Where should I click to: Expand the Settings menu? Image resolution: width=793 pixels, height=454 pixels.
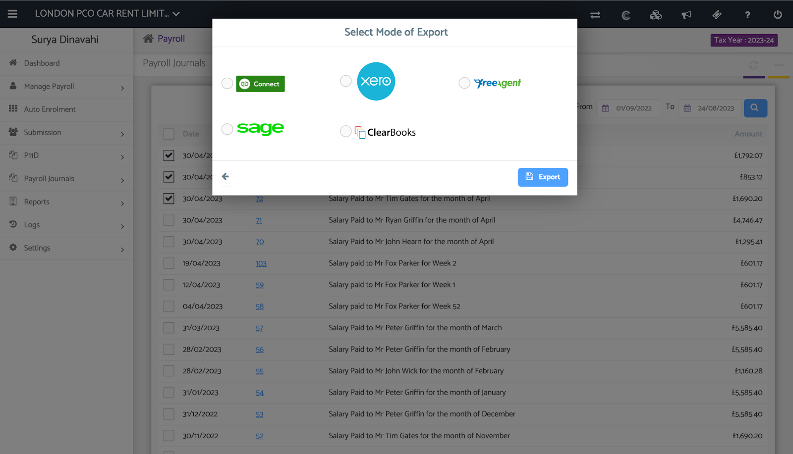pyautogui.click(x=66, y=248)
